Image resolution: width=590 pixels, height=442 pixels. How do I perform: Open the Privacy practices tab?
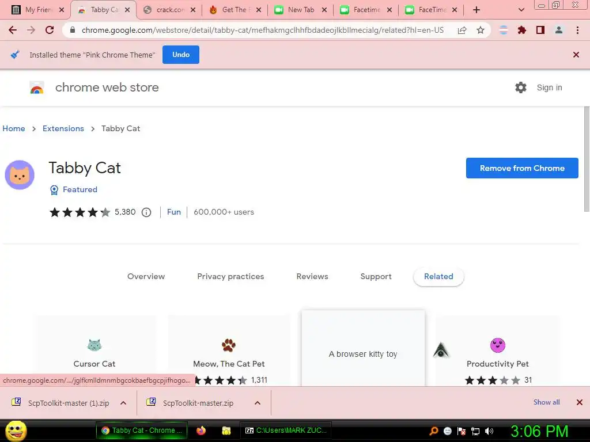[230, 277]
